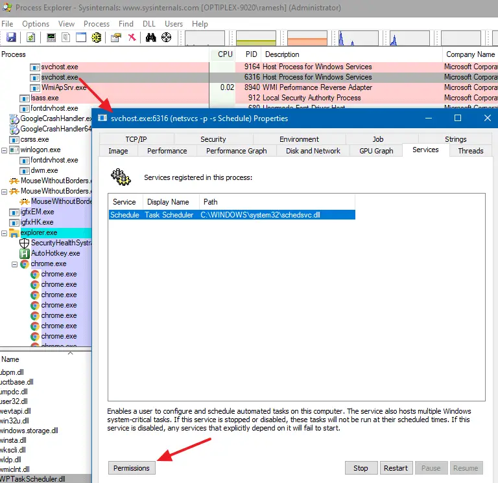
Task: Click the Restart service button
Action: [x=396, y=468]
